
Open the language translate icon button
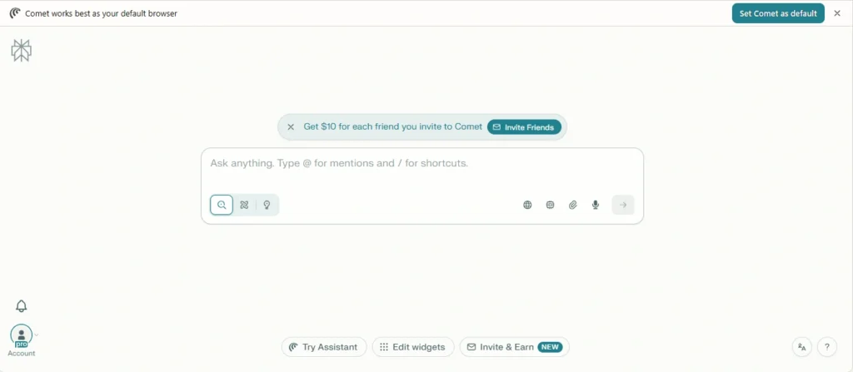(x=802, y=346)
